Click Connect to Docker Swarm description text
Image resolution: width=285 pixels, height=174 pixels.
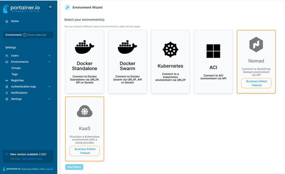[x=128, y=80]
